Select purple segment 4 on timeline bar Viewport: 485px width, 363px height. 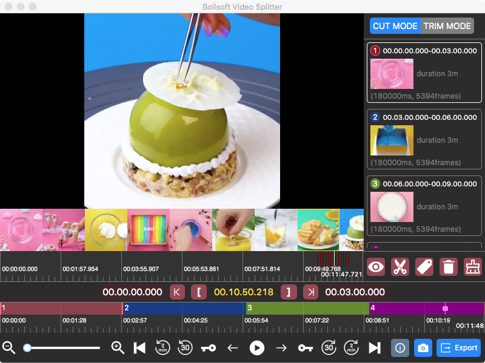(x=427, y=308)
